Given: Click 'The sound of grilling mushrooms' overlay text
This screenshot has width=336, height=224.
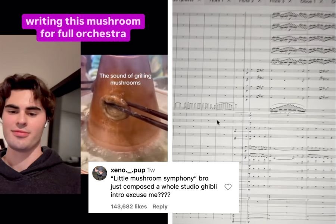Looking at the screenshot, I should [125, 79].
